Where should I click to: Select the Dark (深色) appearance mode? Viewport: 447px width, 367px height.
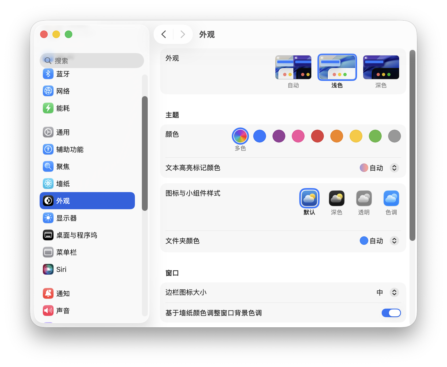point(381,68)
